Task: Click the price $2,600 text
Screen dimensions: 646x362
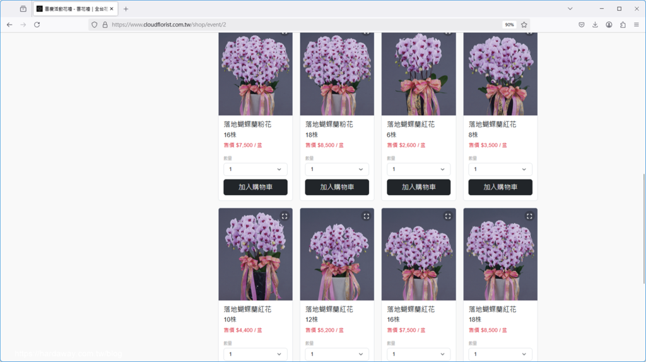Action: point(408,145)
